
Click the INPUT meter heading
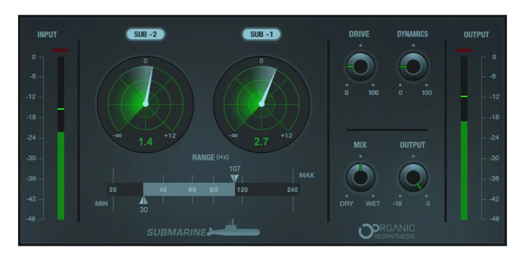pyautogui.click(x=47, y=35)
